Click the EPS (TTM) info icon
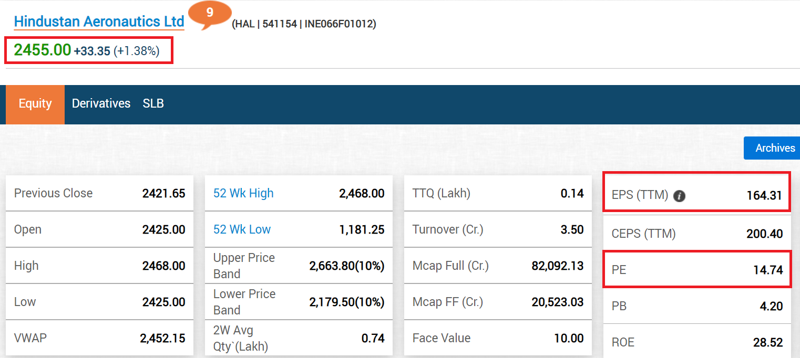This screenshot has height=358, width=800. click(x=679, y=196)
